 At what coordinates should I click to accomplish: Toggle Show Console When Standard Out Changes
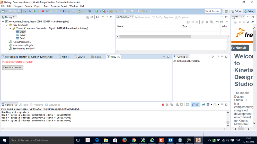coord(193,105)
